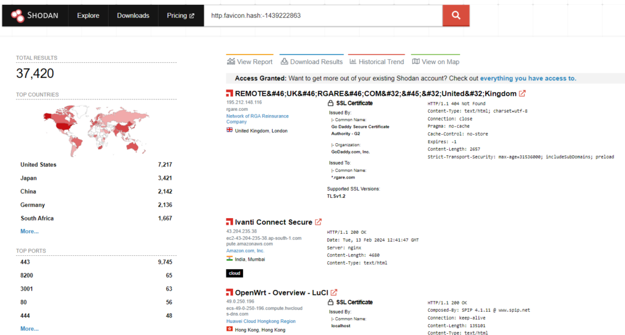Click 'India, Mumbai' location text
The height and width of the screenshot is (335, 625).
(x=250, y=259)
